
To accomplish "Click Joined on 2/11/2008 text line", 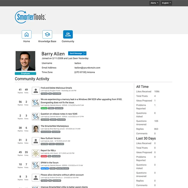I will pyautogui.click(x=65, y=58).
